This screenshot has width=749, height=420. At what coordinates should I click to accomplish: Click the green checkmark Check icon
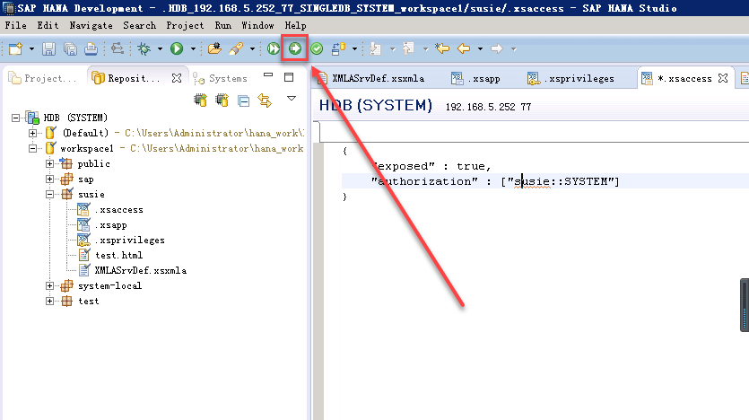[317, 48]
